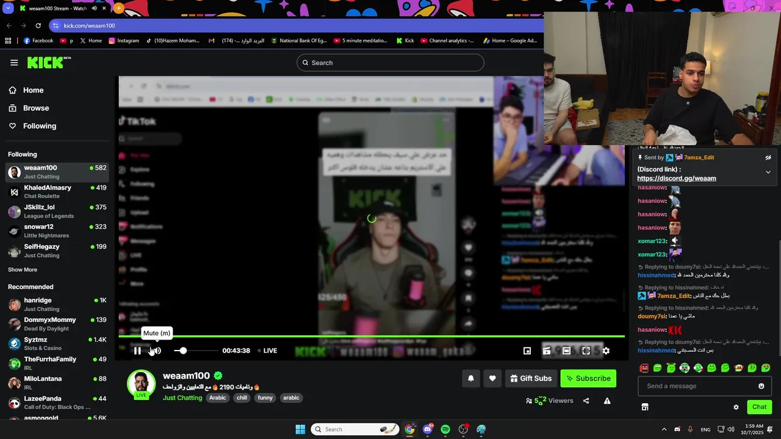Open the Facebook bookmark

pyautogui.click(x=38, y=41)
